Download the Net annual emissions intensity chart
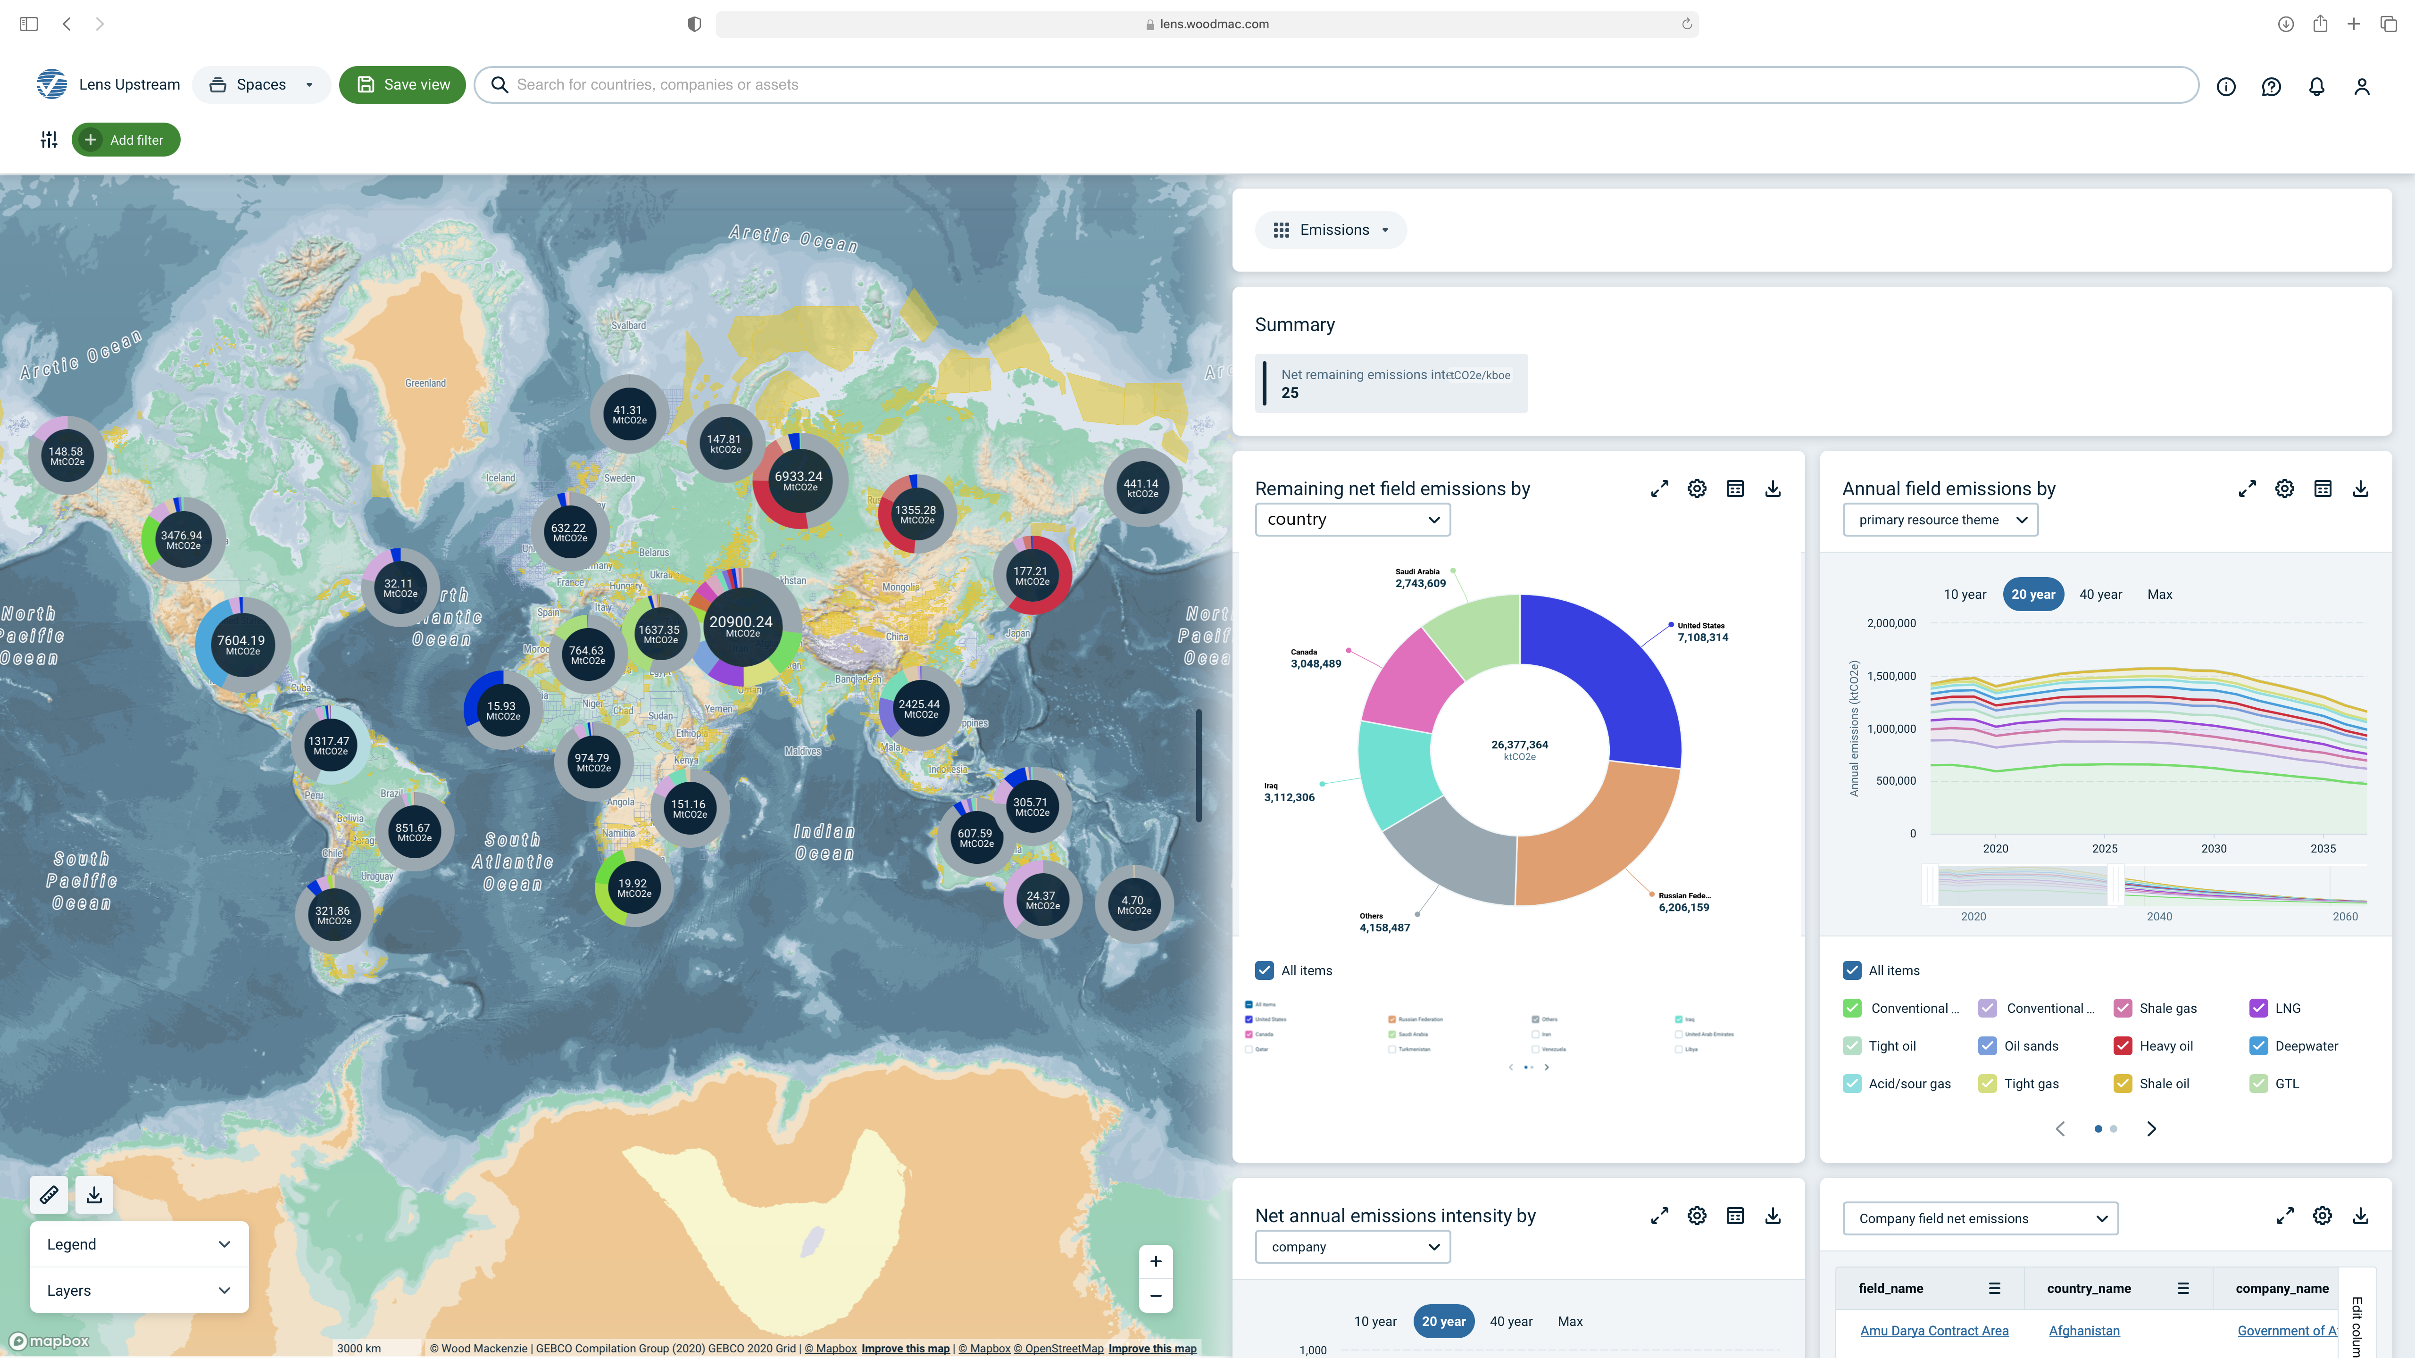Image resolution: width=2415 pixels, height=1358 pixels. tap(1772, 1216)
